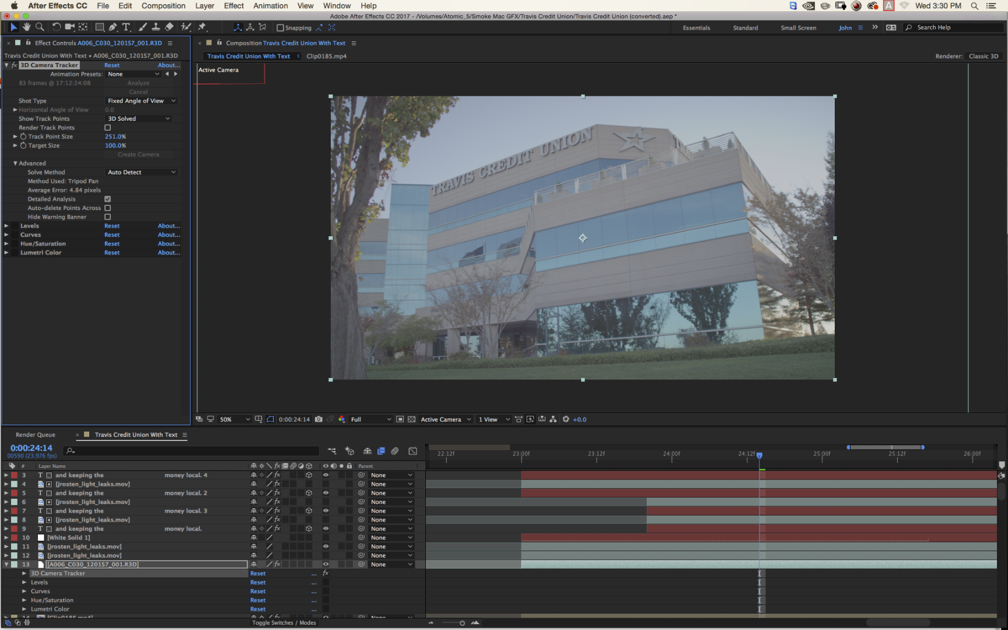Select the Eraser tool

point(169,27)
